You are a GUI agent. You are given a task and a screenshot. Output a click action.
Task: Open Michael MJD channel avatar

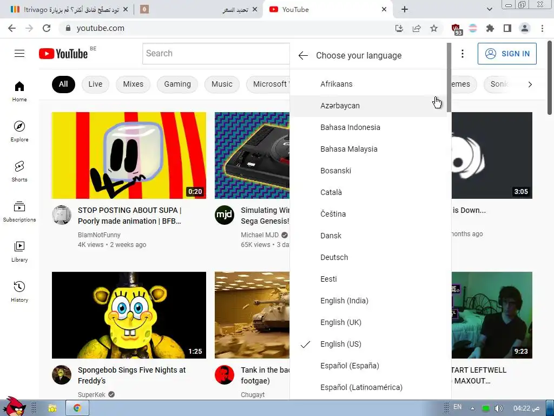point(225,214)
